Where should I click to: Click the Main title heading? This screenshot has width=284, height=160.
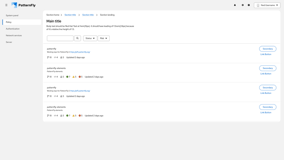tap(54, 21)
